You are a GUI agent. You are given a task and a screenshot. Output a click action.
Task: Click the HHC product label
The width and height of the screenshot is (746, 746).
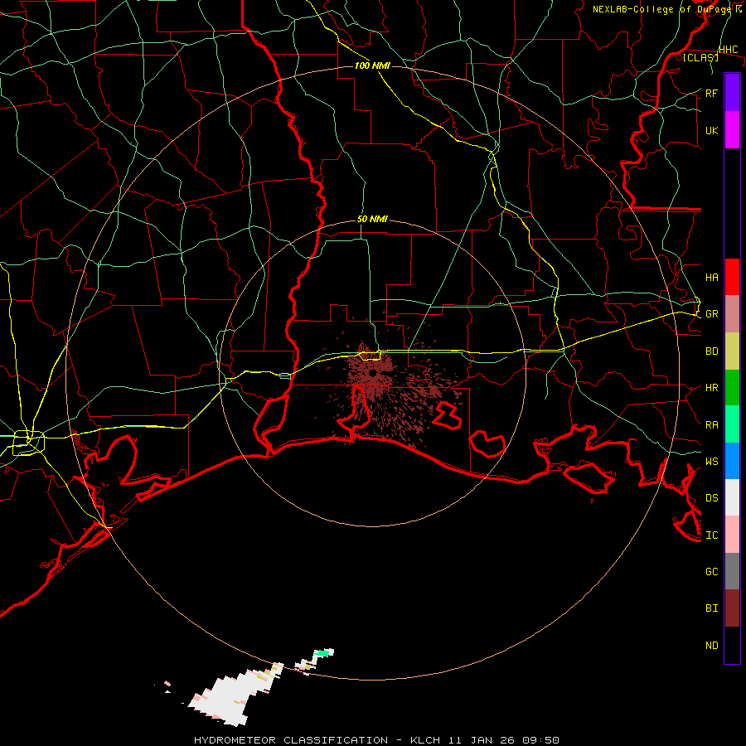(728, 50)
